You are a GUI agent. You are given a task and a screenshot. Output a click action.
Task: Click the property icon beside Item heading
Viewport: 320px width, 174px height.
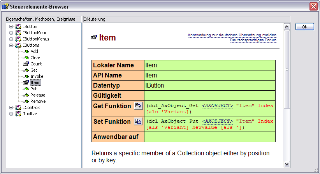(x=94, y=37)
